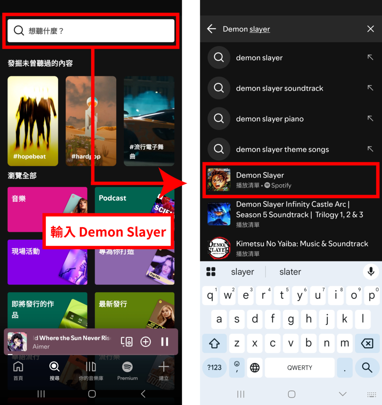Viewport: 382px width, 405px height.
Task: Select the 'demon slayer piano' suggestion
Action: pyautogui.click(x=291, y=119)
